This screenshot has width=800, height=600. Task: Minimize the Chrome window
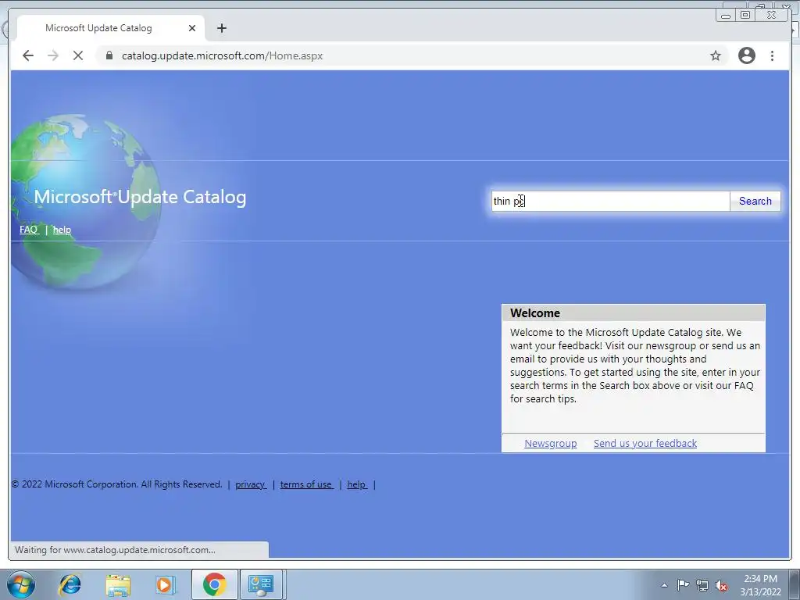726,16
